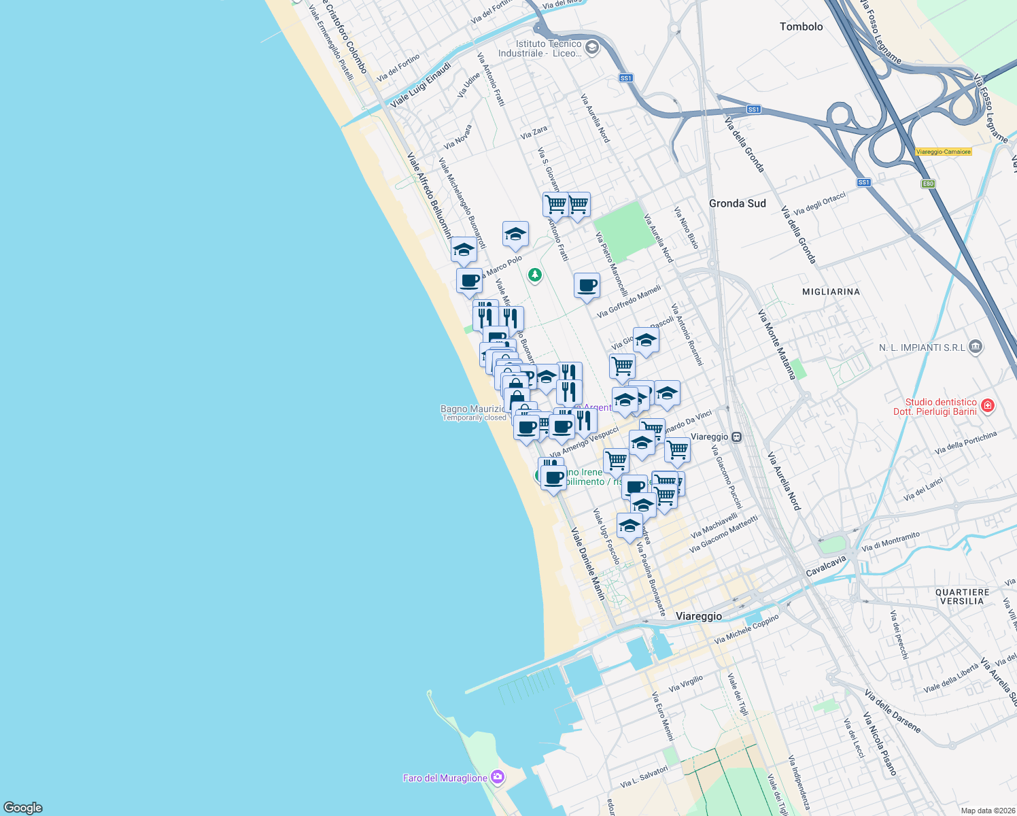1017x816 pixels.
Task: Open the restaurant marker right of Viale Buonarroti
Action: click(511, 318)
